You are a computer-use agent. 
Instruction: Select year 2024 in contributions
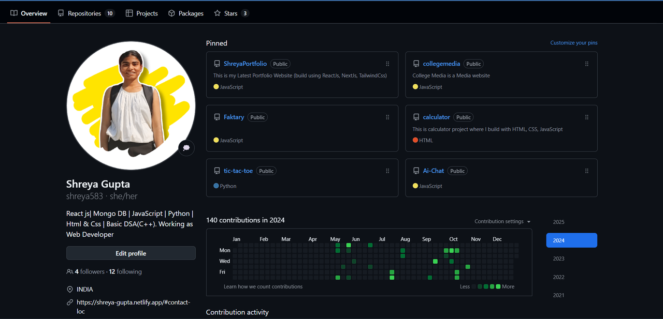[572, 240]
